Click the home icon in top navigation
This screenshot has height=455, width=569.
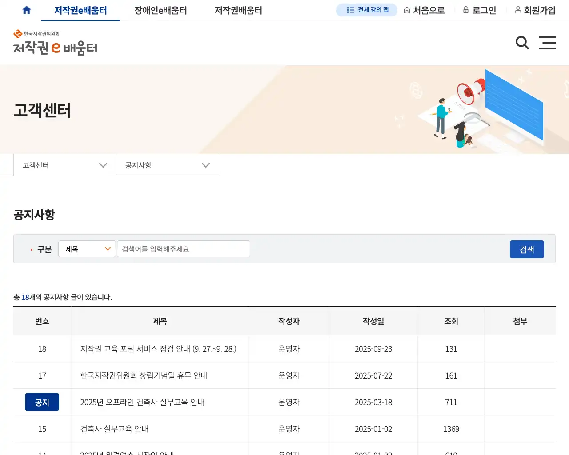(26, 10)
